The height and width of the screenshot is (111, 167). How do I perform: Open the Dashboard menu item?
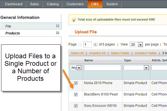[14, 4]
